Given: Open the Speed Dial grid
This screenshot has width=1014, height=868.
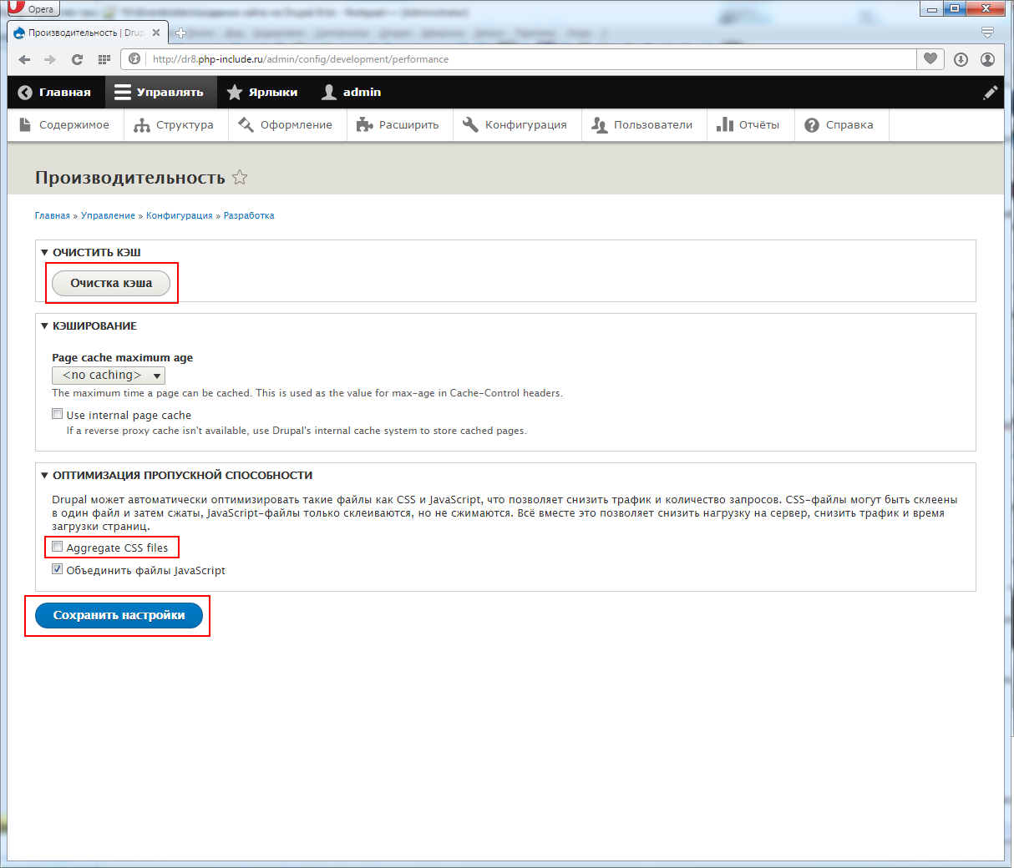Looking at the screenshot, I should (104, 59).
